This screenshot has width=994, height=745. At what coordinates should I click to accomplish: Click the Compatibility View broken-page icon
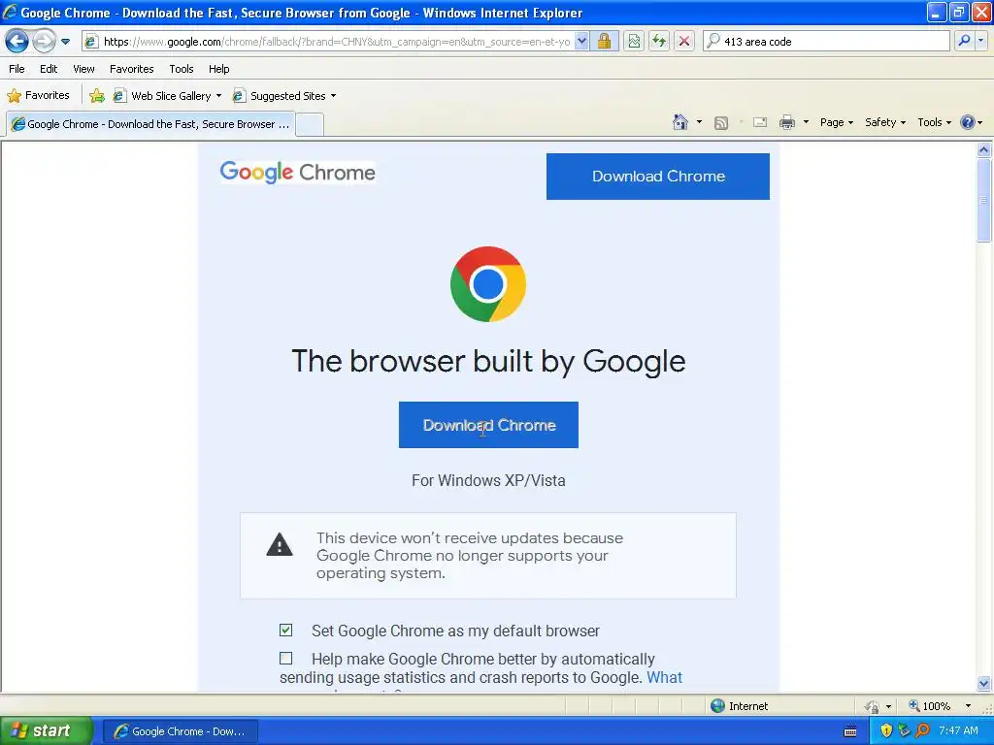pos(634,41)
